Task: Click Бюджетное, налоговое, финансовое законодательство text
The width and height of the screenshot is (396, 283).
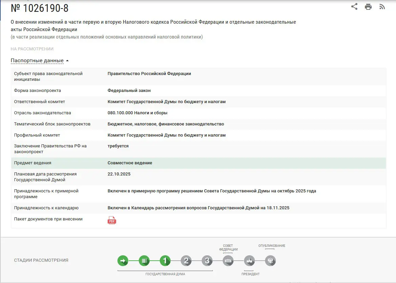Action: click(166, 124)
